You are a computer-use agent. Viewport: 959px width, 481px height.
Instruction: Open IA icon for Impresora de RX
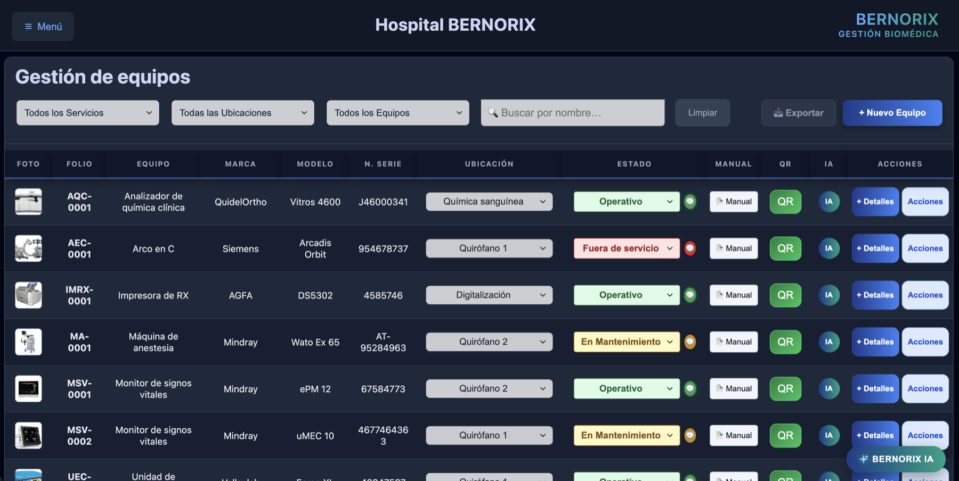(829, 295)
